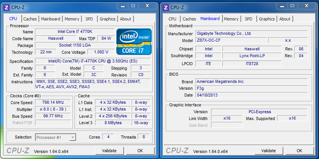Click Manufacturer value 'Gigabyte Technology Co., Ltd.'

(252, 33)
